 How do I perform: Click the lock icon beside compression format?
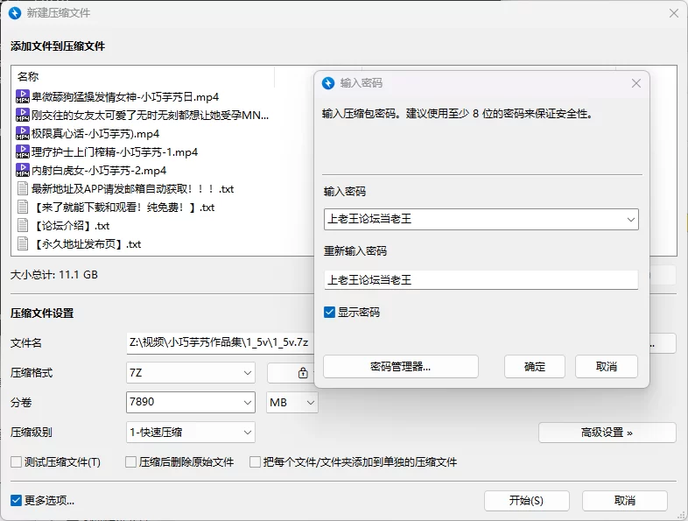pos(303,373)
